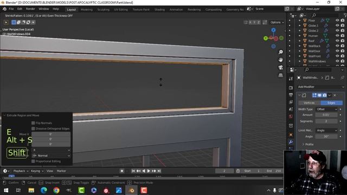This screenshot has width=347, height=195.
Task: Open the Output properties tab icon
Action: pyautogui.click(x=291, y=95)
